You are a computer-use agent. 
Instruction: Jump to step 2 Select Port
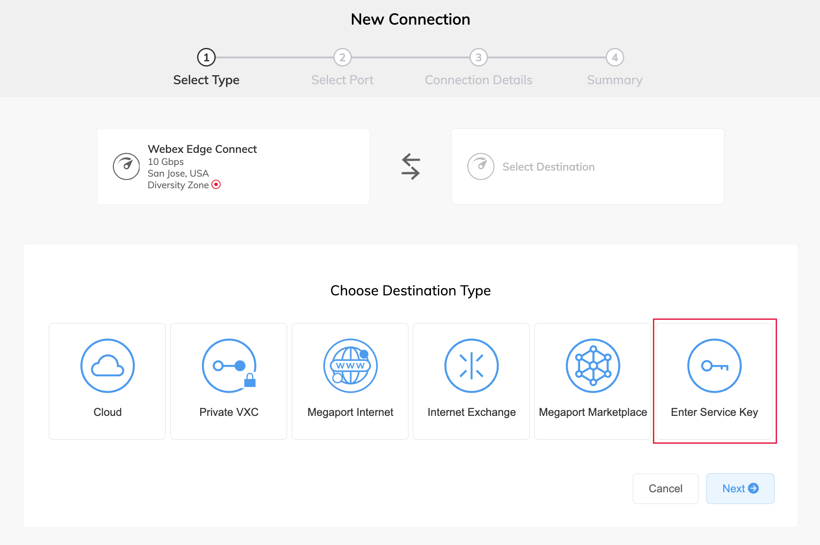pos(342,57)
